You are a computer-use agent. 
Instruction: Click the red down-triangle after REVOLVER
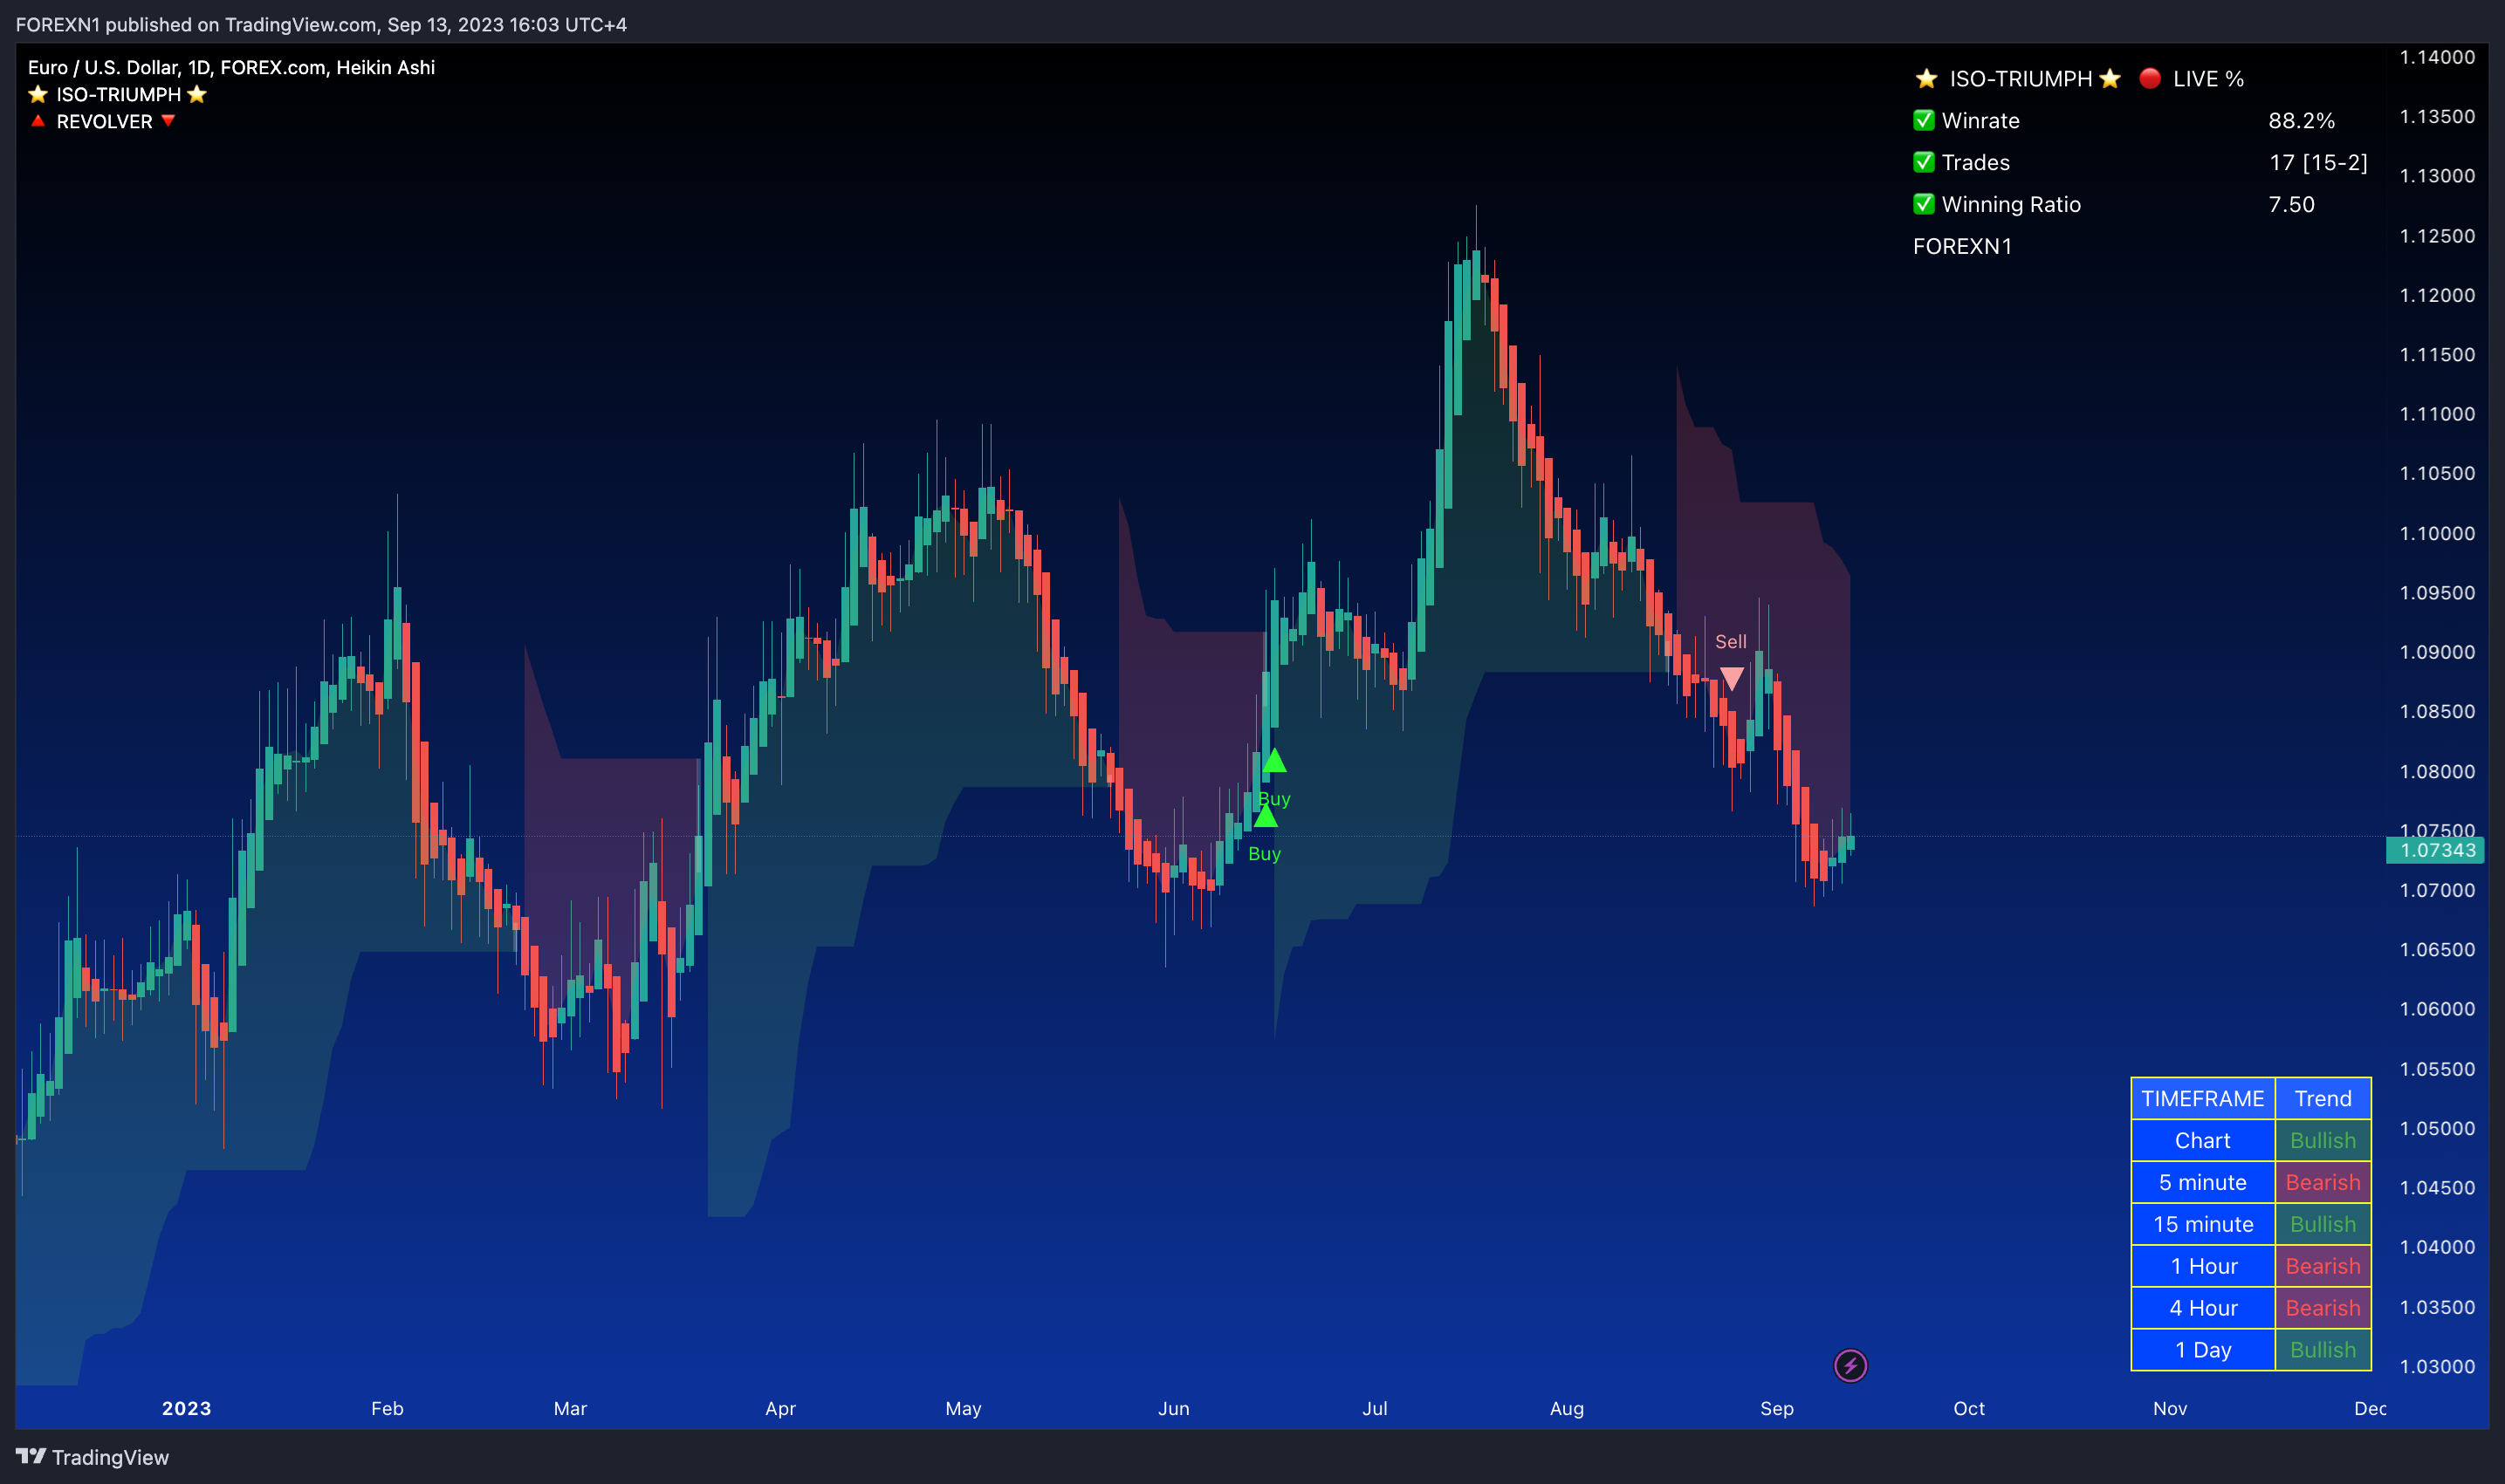168,121
